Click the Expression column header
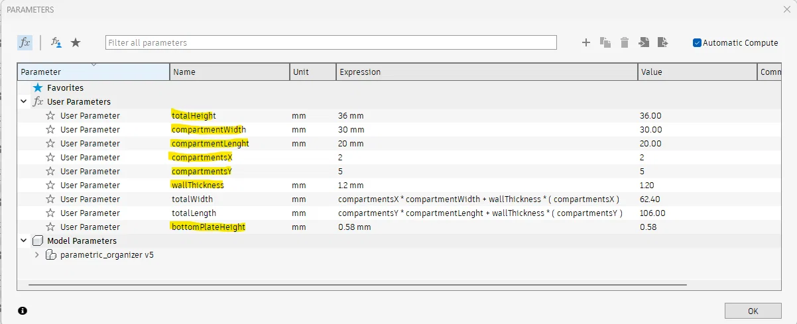The image size is (797, 324). 487,72
